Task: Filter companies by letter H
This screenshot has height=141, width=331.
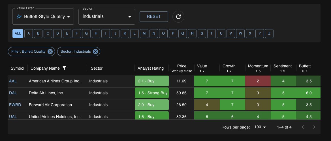Action: coord(96,34)
